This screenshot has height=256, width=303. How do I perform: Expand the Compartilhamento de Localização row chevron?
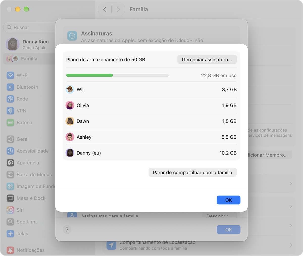point(291,245)
